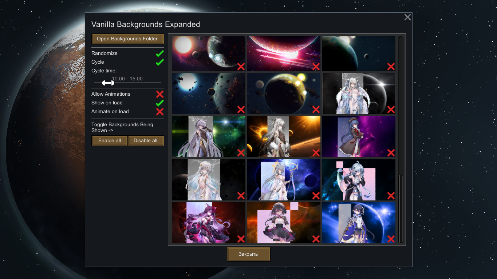Click the red X on the top-right dark planet background
This screenshot has width=497, height=279.
click(391, 66)
